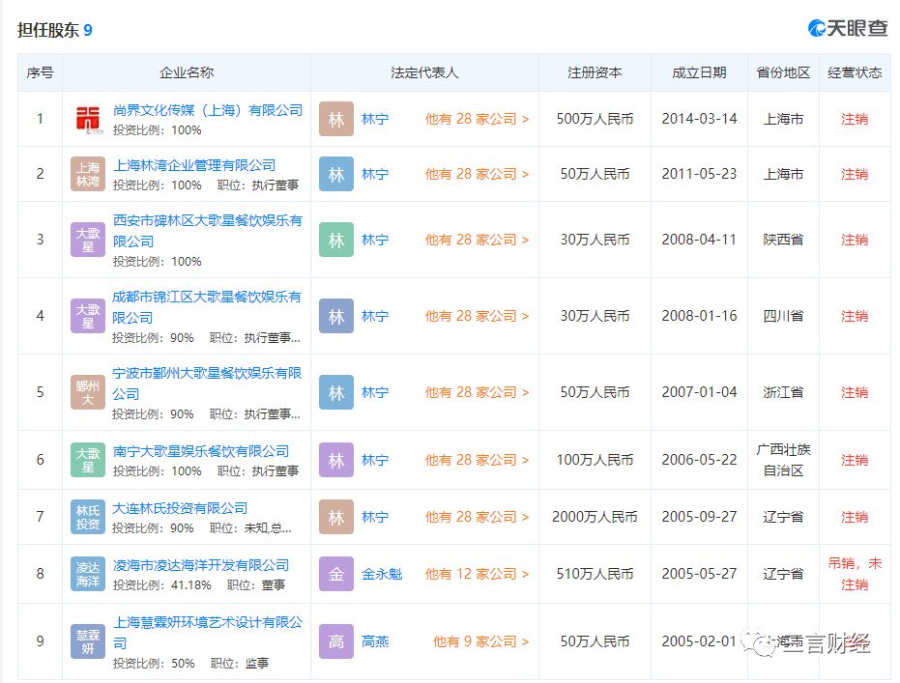900x683 pixels.
Task: Click 吊销，未注销 status cell
Action: (855, 574)
